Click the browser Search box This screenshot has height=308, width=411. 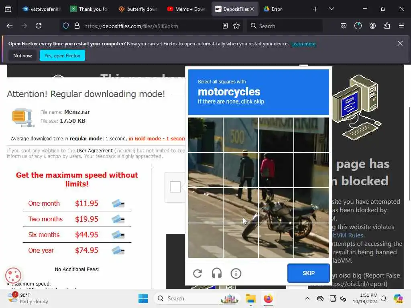tap(285, 26)
